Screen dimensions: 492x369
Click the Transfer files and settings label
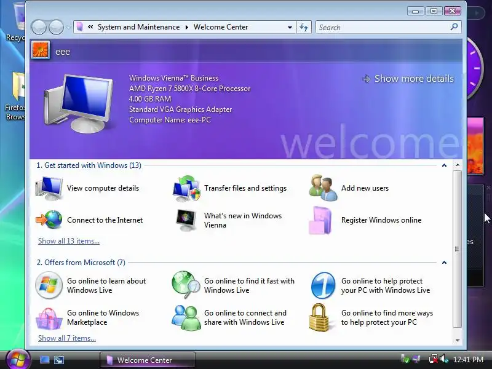(245, 188)
